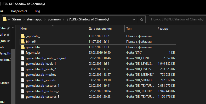The image size is (206, 104).
Task: Select the gamedata.db_sounds file icon
Action: (x=23, y=80)
